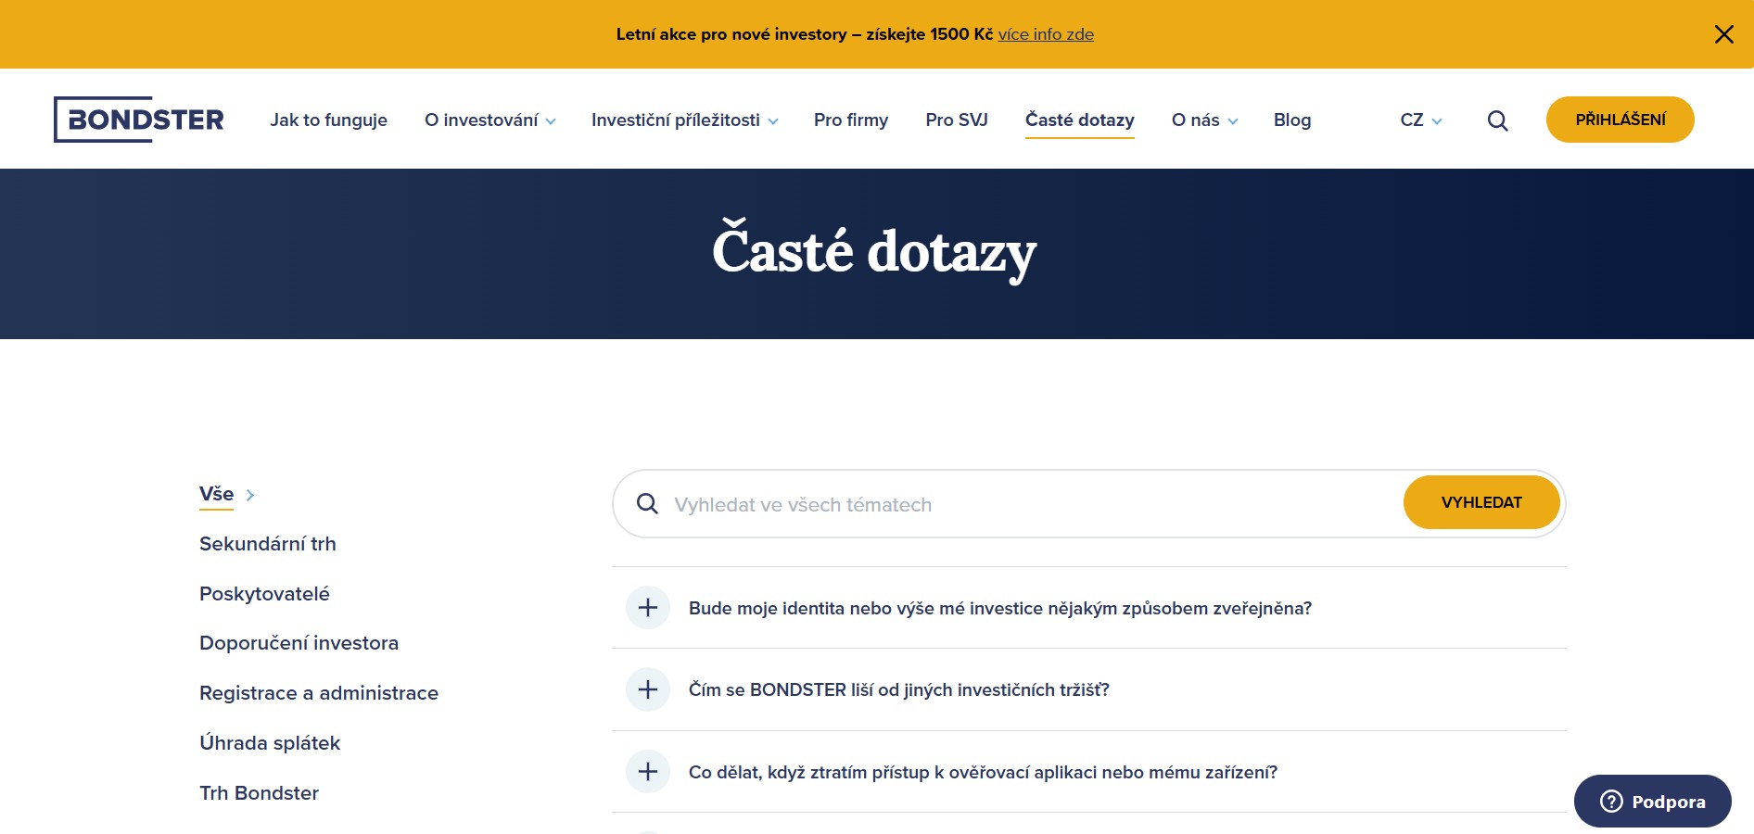Screen dimensions: 1754x834
Task: Open the CZ language selector
Action: coord(1421,120)
